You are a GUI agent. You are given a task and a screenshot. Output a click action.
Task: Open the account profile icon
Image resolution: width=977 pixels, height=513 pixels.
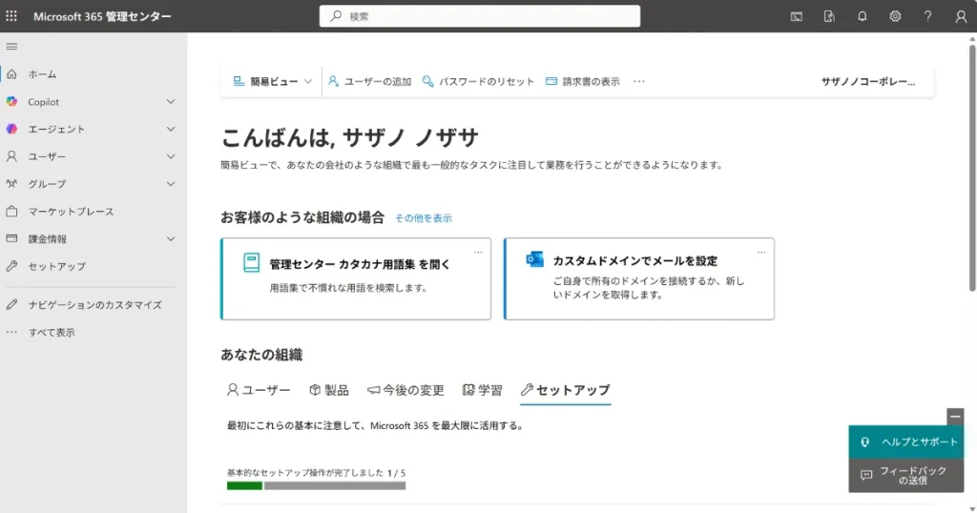[960, 16]
